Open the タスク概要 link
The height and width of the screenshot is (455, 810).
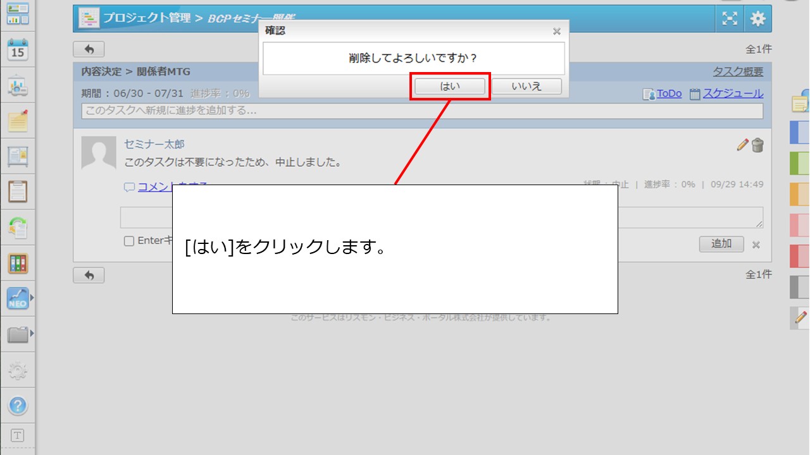[x=738, y=71]
